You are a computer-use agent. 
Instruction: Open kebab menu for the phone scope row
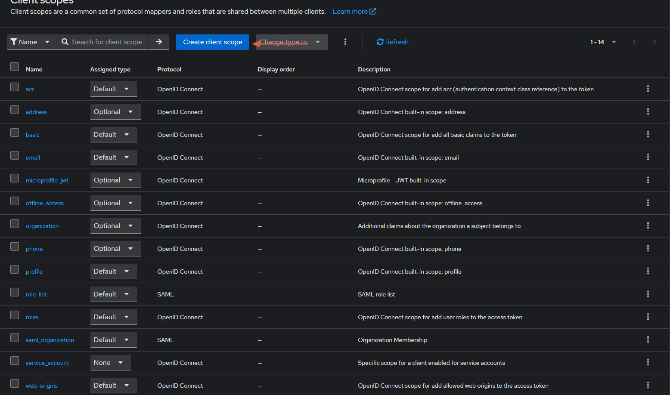tap(648, 248)
